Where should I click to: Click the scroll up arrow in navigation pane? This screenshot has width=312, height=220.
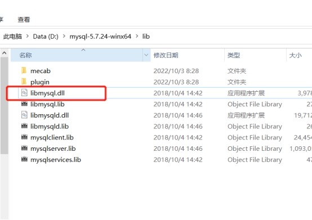tap(4, 53)
